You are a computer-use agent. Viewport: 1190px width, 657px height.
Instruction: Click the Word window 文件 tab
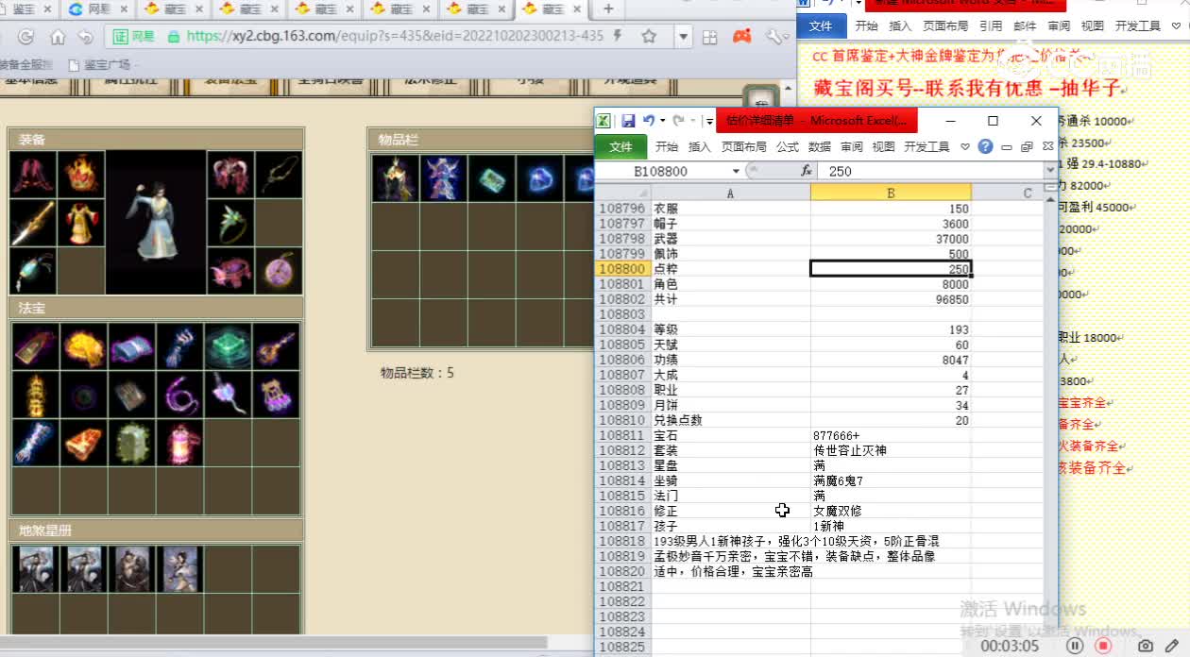[x=821, y=26]
